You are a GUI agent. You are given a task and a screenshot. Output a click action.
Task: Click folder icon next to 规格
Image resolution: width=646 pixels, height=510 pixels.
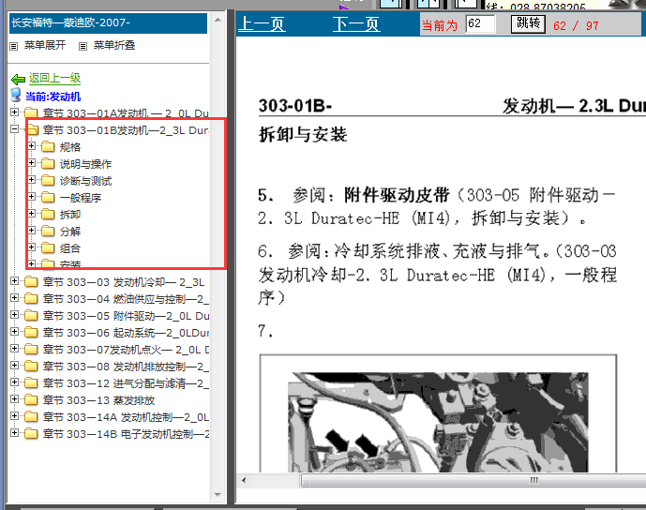pyautogui.click(x=48, y=146)
